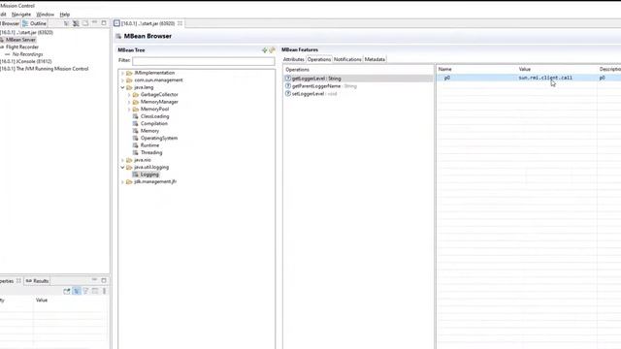The image size is (621, 349).
Task: Click the jdk.management.jfr folder icon
Action: coord(129,181)
